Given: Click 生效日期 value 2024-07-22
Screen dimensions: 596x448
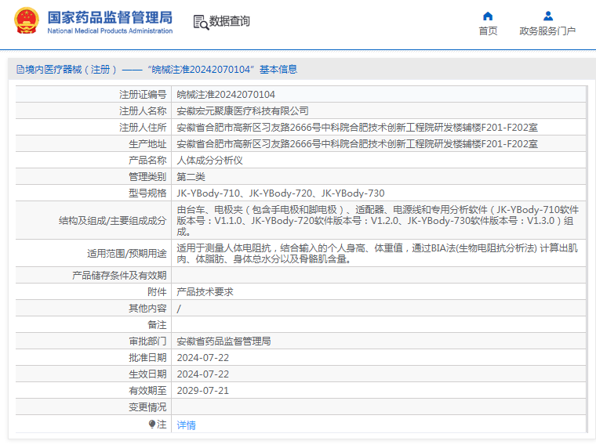Looking at the screenshot, I should tap(202, 374).
